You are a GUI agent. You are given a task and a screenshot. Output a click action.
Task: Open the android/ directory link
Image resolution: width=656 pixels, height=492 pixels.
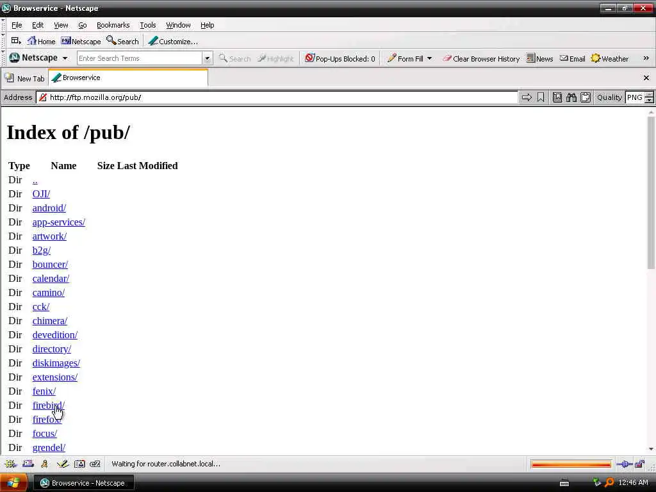pos(49,208)
